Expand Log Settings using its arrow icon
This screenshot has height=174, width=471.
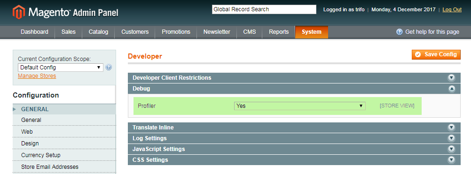(x=451, y=138)
